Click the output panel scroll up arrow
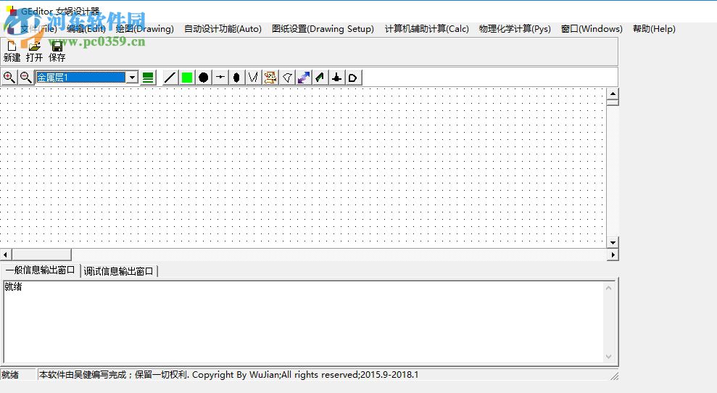Screen dimensions: 717x393 (608, 288)
